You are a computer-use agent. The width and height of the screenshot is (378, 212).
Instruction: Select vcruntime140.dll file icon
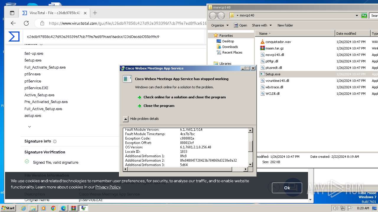click(x=262, y=80)
